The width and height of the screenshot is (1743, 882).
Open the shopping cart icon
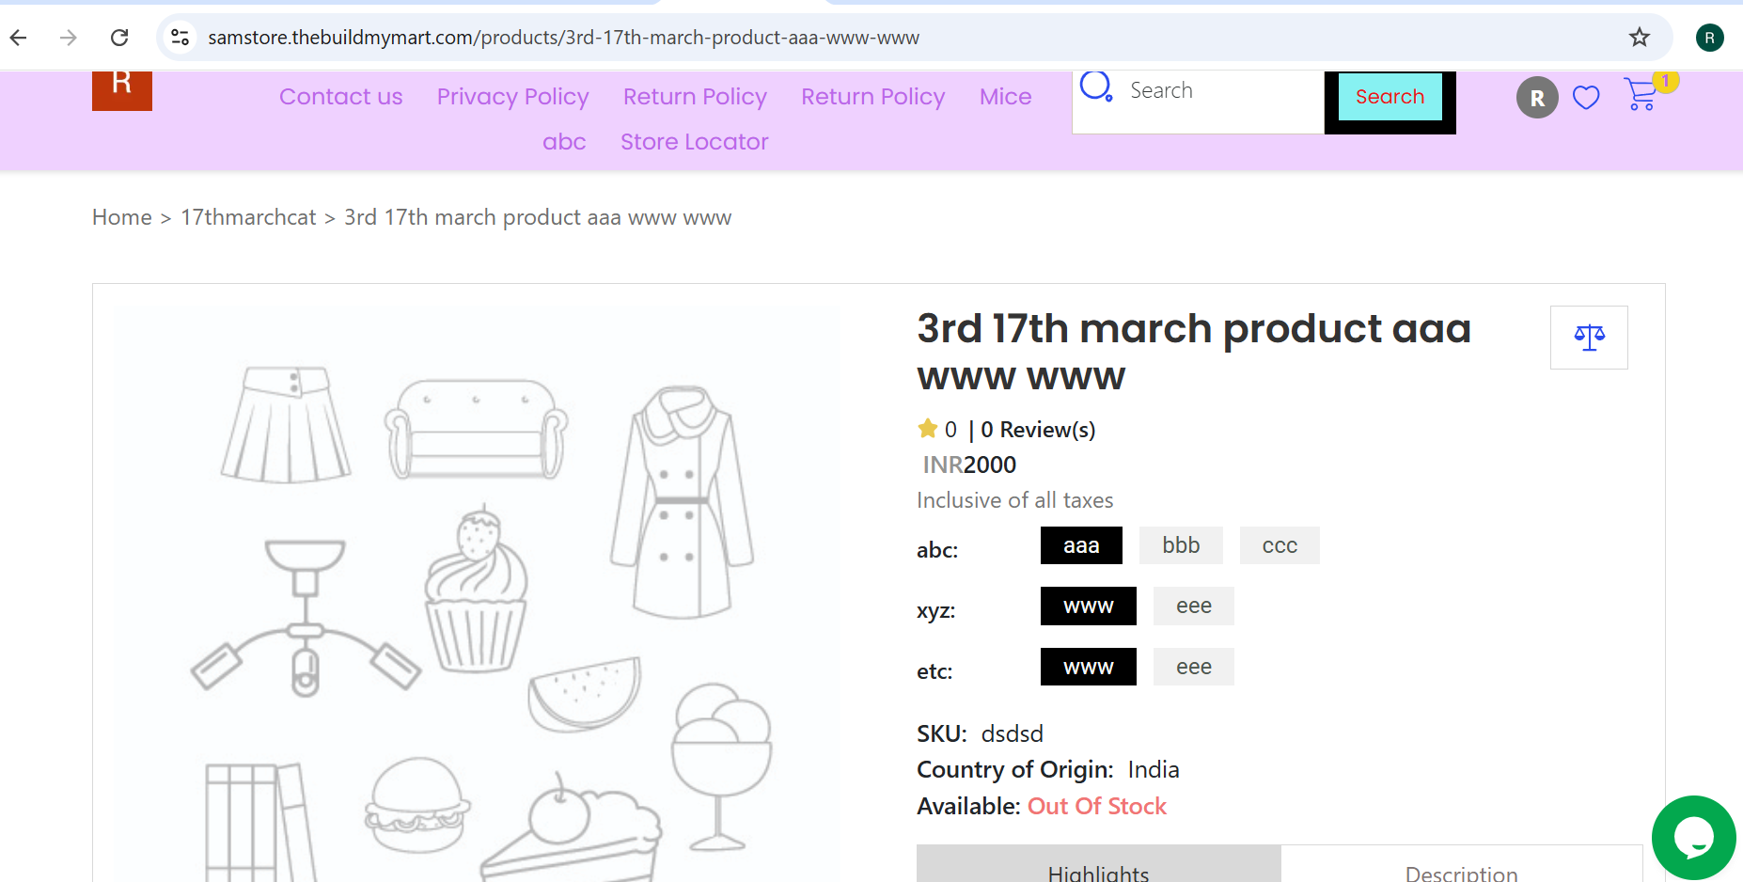[x=1641, y=95]
